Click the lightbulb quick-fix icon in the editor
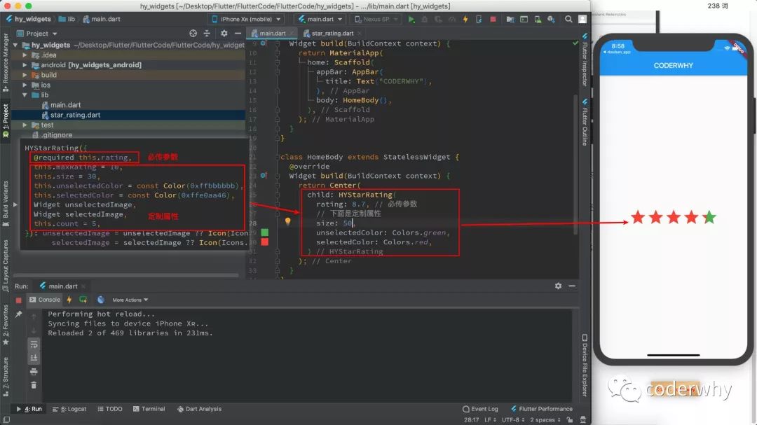Viewport: 757px width, 425px height. 288,221
